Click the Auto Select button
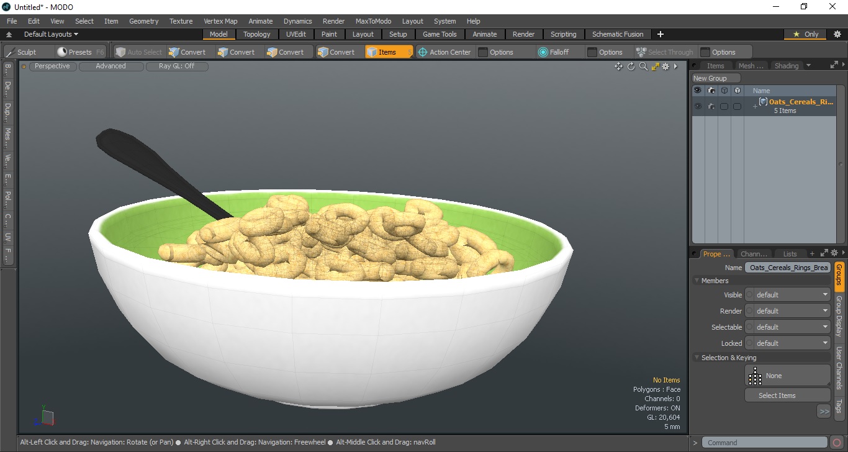 [138, 52]
